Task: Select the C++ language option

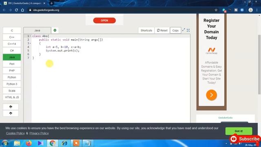Action: click(x=12, y=37)
